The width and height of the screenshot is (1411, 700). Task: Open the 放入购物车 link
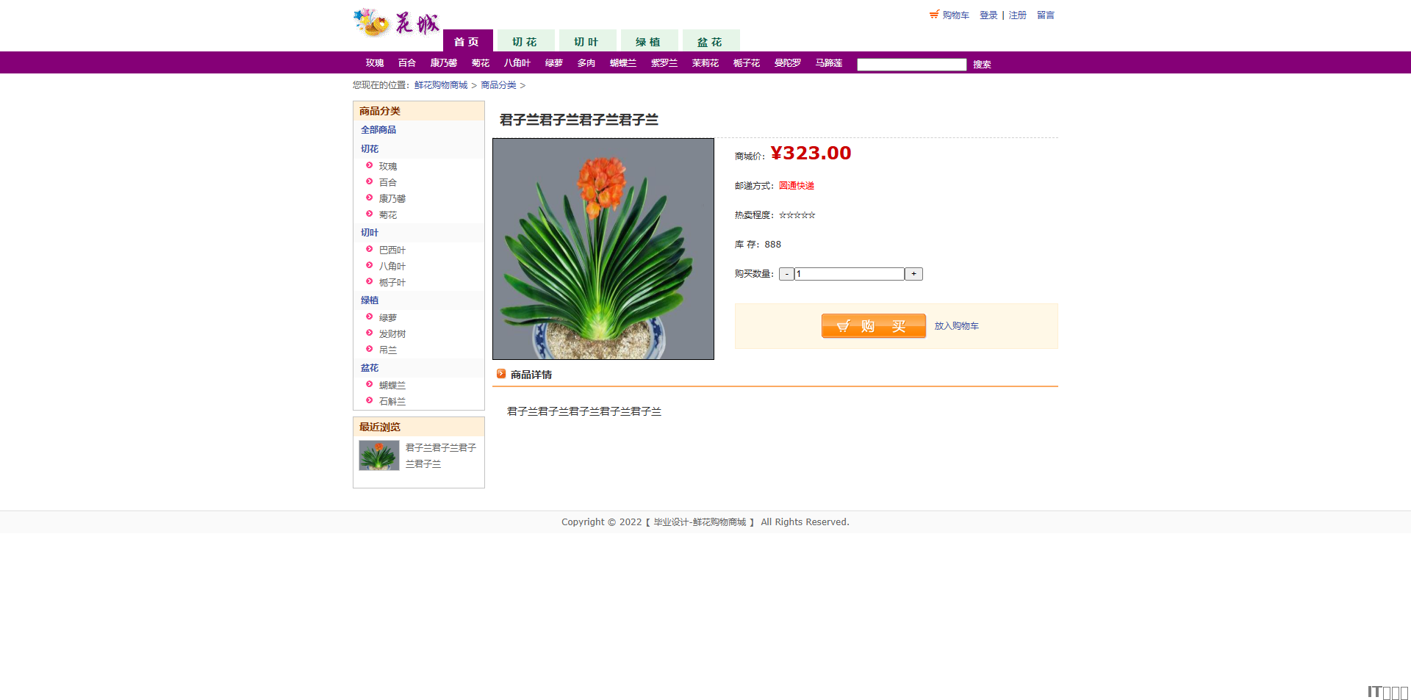[x=956, y=326]
